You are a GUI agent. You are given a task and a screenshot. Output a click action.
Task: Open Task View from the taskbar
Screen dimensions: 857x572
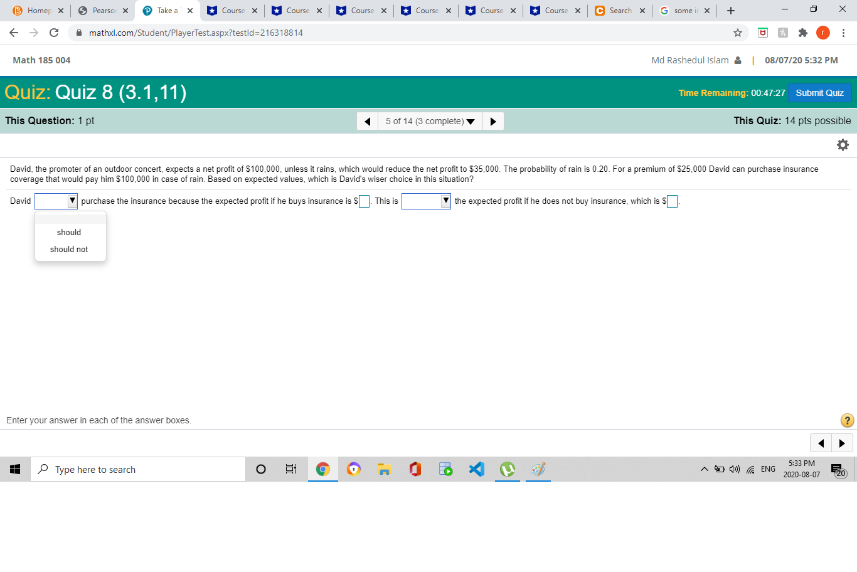tap(290, 469)
